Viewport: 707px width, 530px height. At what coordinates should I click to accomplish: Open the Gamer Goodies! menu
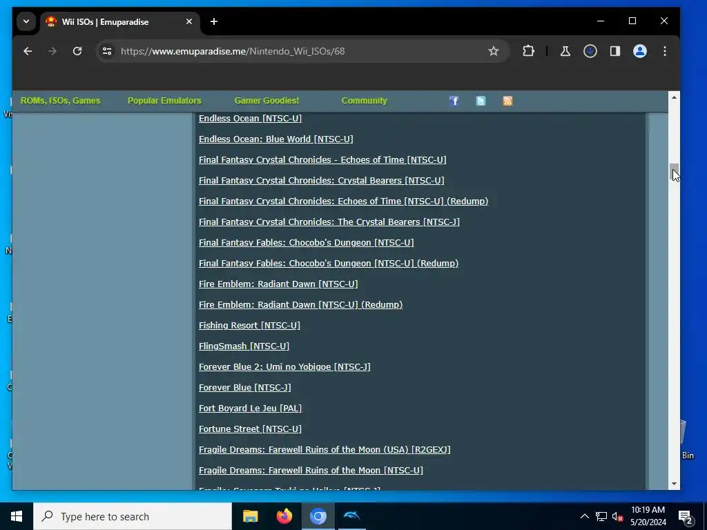coord(267,101)
